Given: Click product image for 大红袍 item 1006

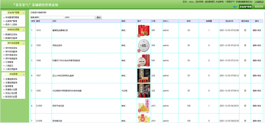Looking at the screenshot, I should (x=144, y=91).
